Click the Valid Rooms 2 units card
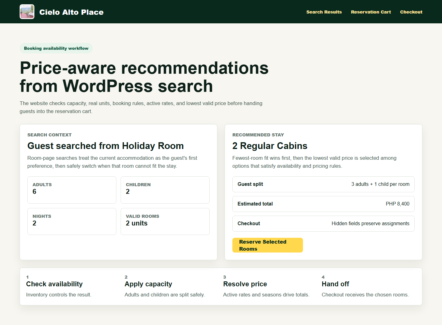This screenshot has width=442, height=325. (165, 221)
